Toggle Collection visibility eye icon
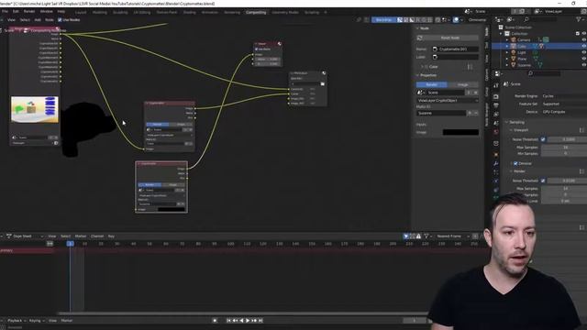The height and width of the screenshot is (330, 587). click(583, 34)
